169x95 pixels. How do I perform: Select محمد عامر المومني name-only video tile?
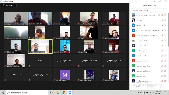click(65, 60)
